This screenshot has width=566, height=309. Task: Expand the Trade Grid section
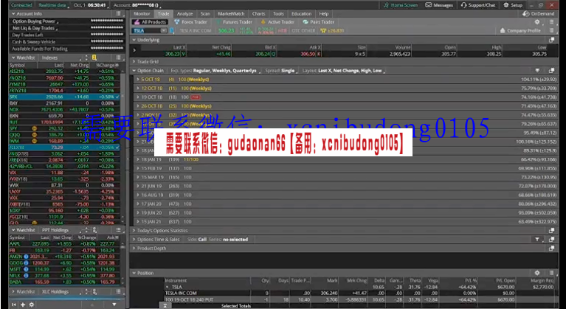tap(134, 61)
